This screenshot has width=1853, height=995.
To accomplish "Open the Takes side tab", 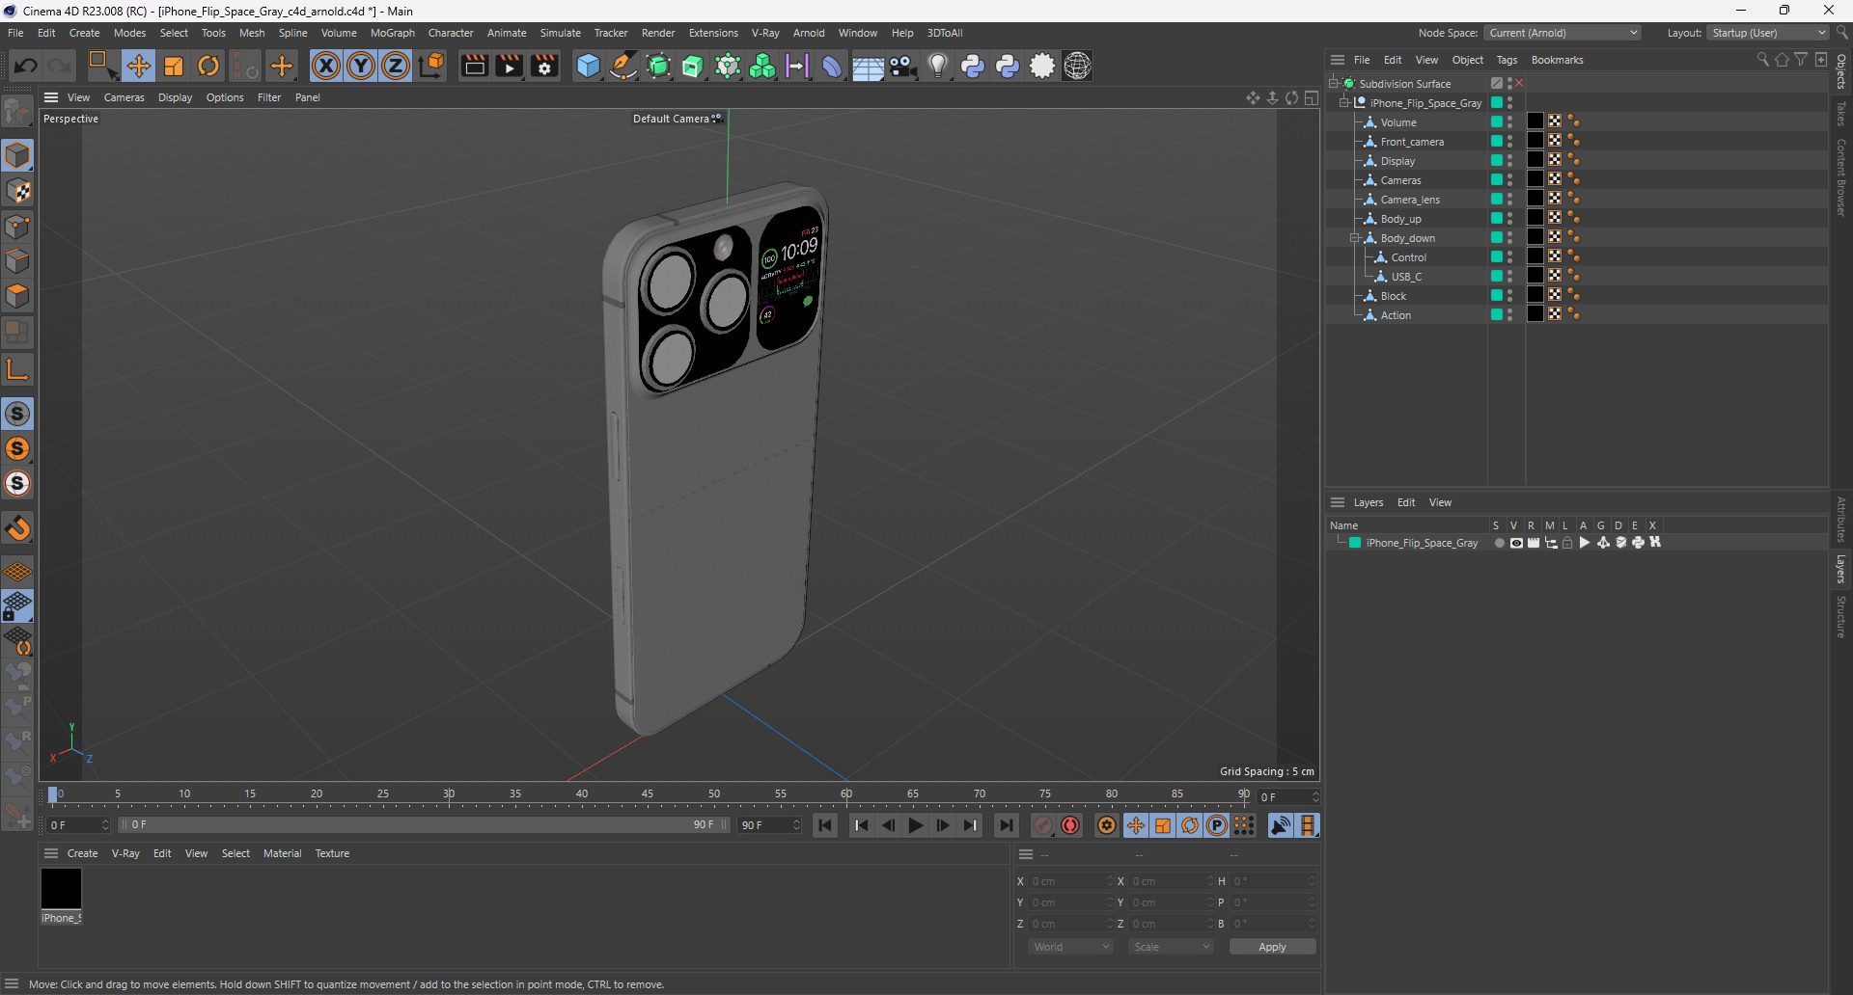I will 1841,113.
